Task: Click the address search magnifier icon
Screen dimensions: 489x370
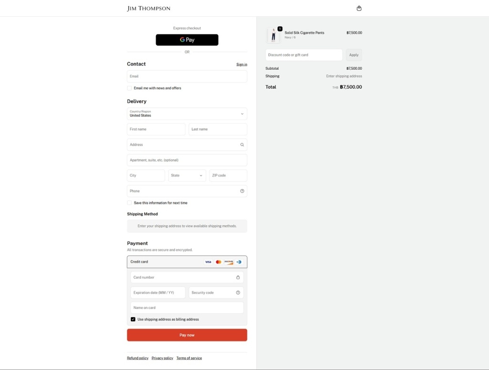Action: coord(242,145)
